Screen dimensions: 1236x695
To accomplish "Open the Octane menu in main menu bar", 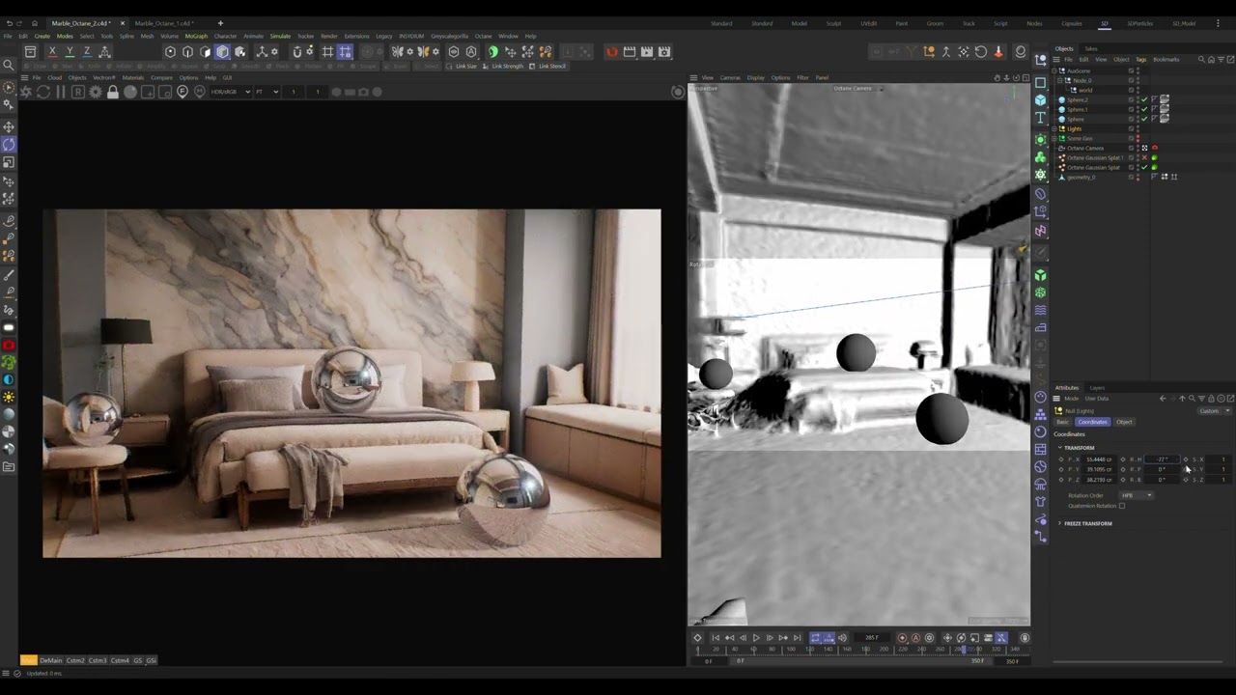I will click(x=483, y=36).
